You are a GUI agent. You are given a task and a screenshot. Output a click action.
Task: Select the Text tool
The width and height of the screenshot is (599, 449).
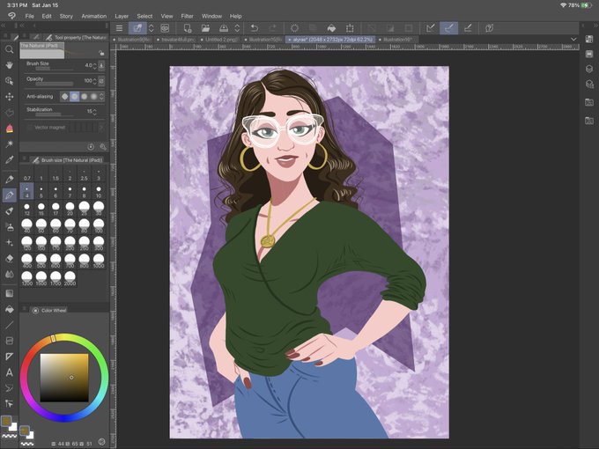point(9,372)
